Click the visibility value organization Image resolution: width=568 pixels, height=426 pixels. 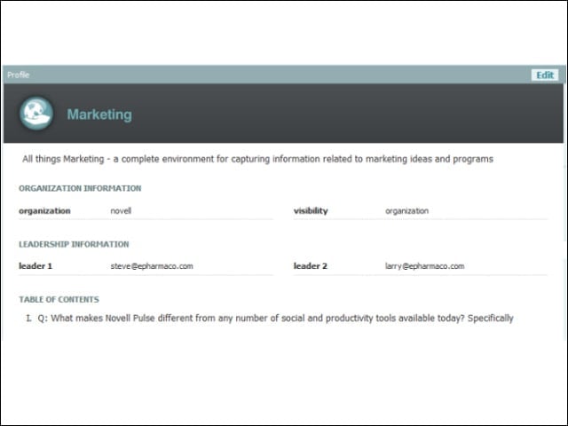[x=406, y=211]
